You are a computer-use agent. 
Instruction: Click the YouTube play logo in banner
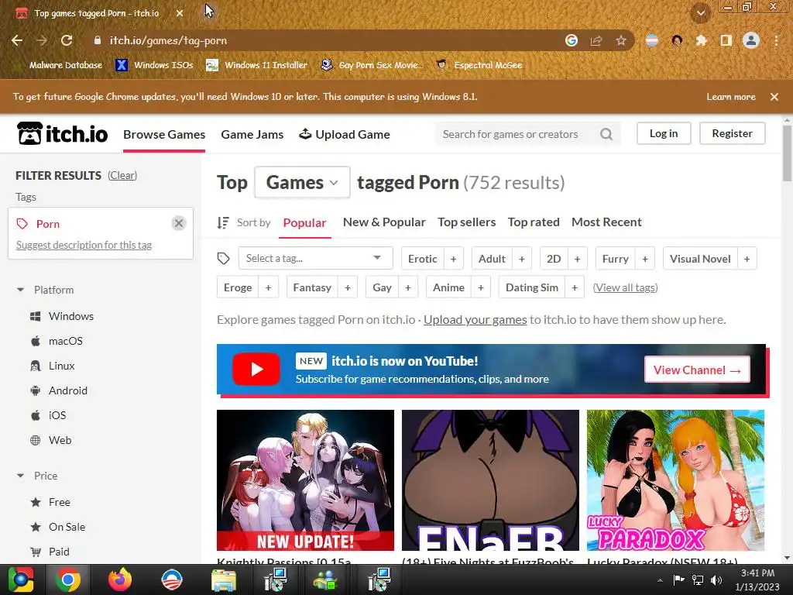pyautogui.click(x=256, y=370)
